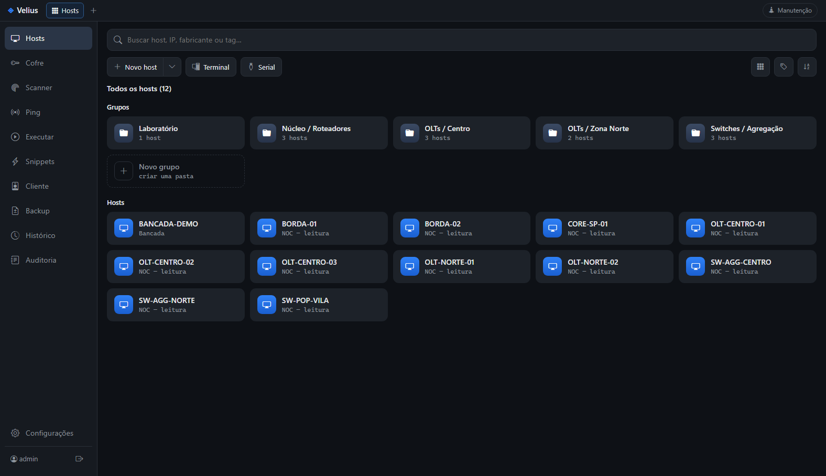Open the Serial connection button
Image resolution: width=826 pixels, height=476 pixels.
pyautogui.click(x=261, y=67)
